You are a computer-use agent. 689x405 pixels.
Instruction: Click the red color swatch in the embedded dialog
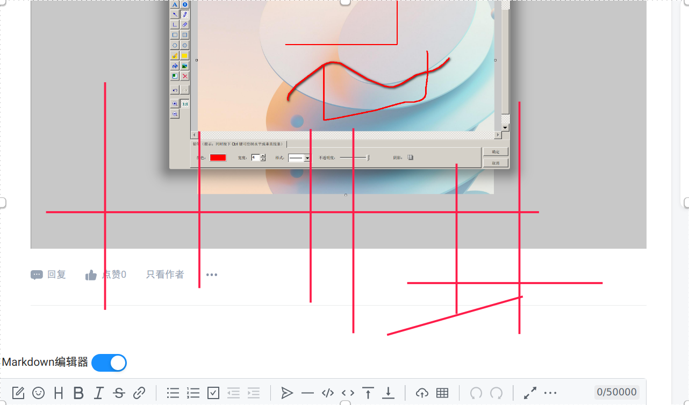click(x=218, y=157)
